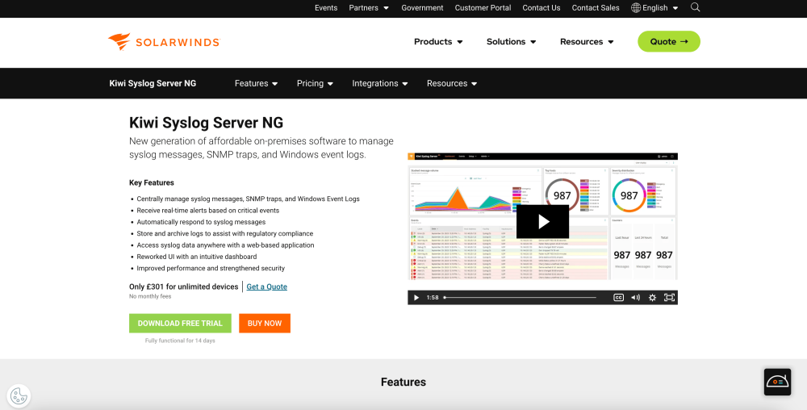The width and height of the screenshot is (807, 410).
Task: Open Contact Us page
Action: pyautogui.click(x=541, y=8)
